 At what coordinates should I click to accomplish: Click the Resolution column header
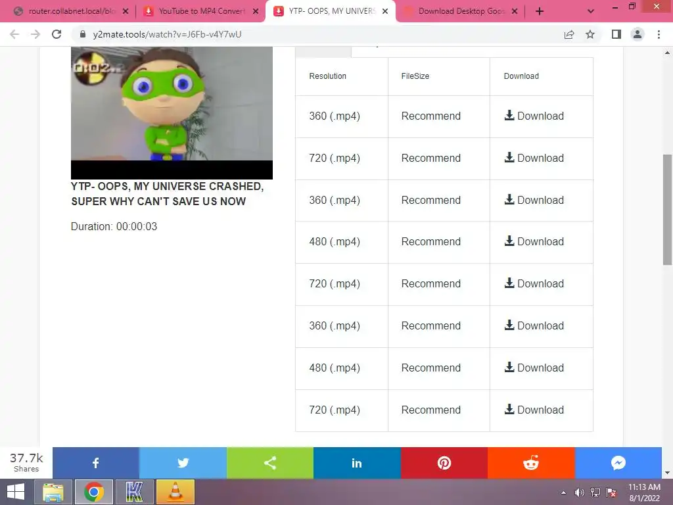pyautogui.click(x=327, y=76)
